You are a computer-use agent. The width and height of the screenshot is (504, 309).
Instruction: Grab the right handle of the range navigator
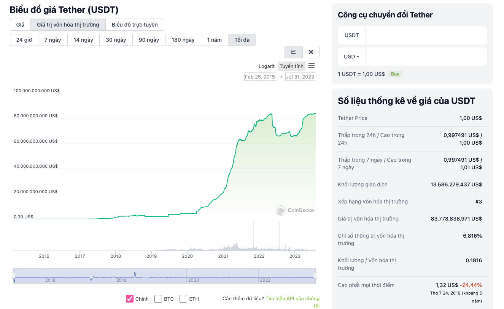click(315, 276)
